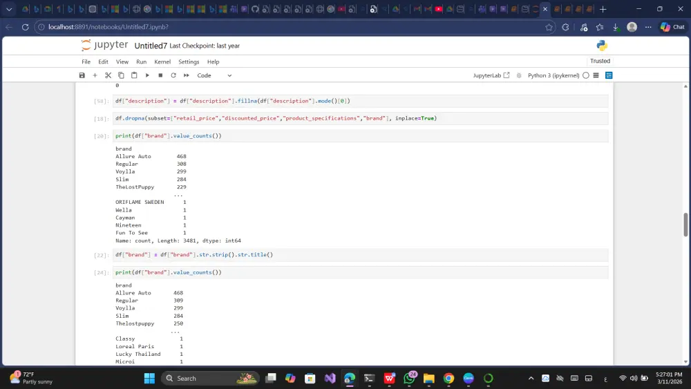Insert a new cell with the plus icon
The image size is (691, 389).
click(95, 75)
